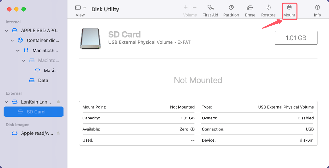Screen dimensions: 329x168
Task: Click the green zoom window button
Action: 23,9
